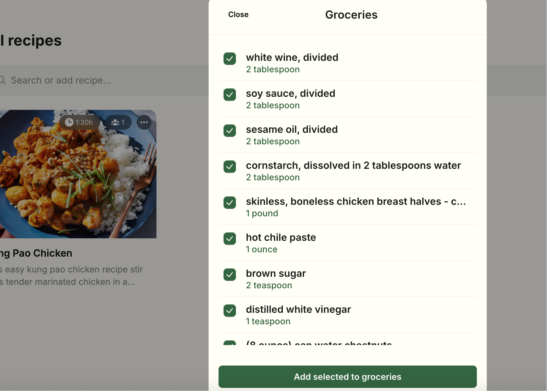Toggle the water chestnuts checkbox
547x391 pixels.
(x=230, y=343)
